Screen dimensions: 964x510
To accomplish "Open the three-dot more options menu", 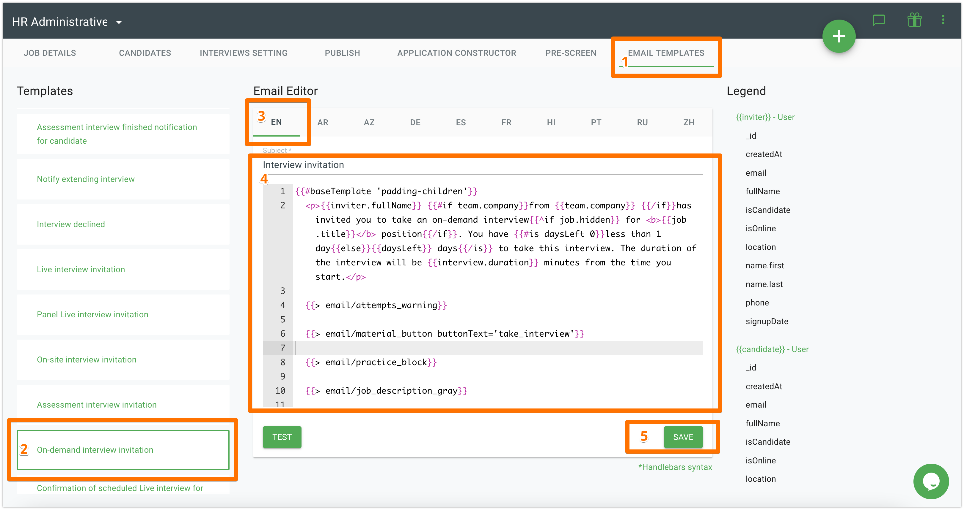I will click(x=943, y=20).
